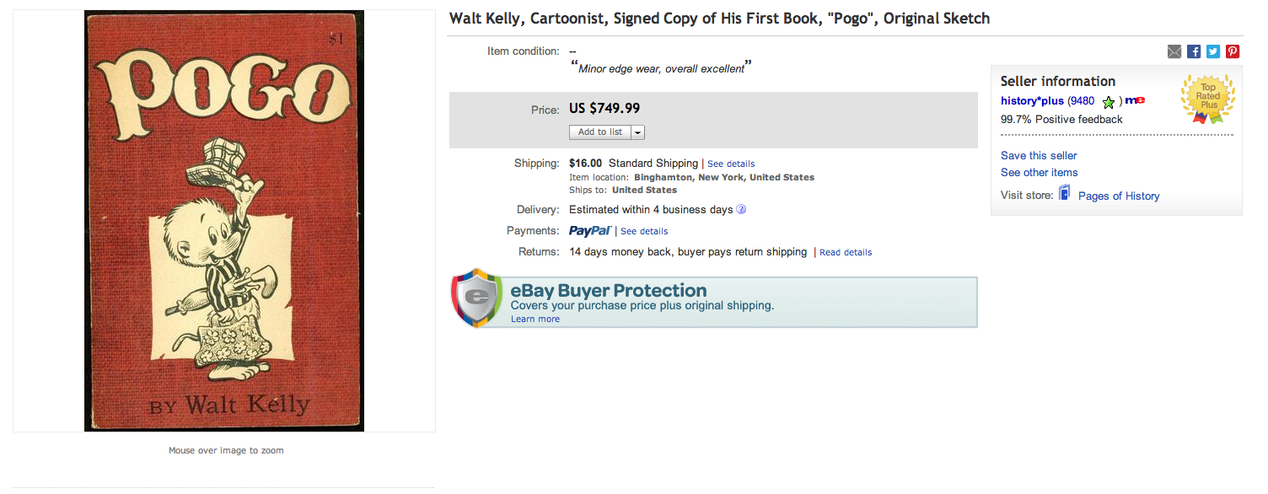Click the delivery estimate question mark icon
Viewport: 1268px width, 494px height.
point(740,209)
